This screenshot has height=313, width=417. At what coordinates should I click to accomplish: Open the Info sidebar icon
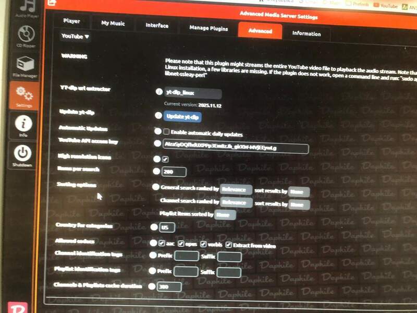(23, 126)
